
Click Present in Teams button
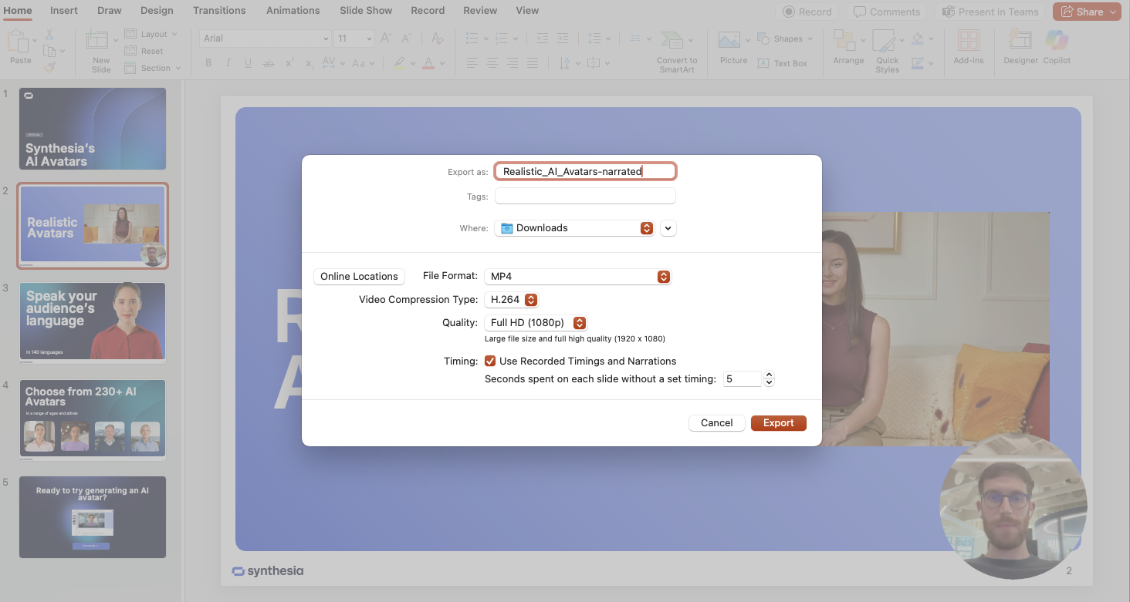[x=990, y=12]
